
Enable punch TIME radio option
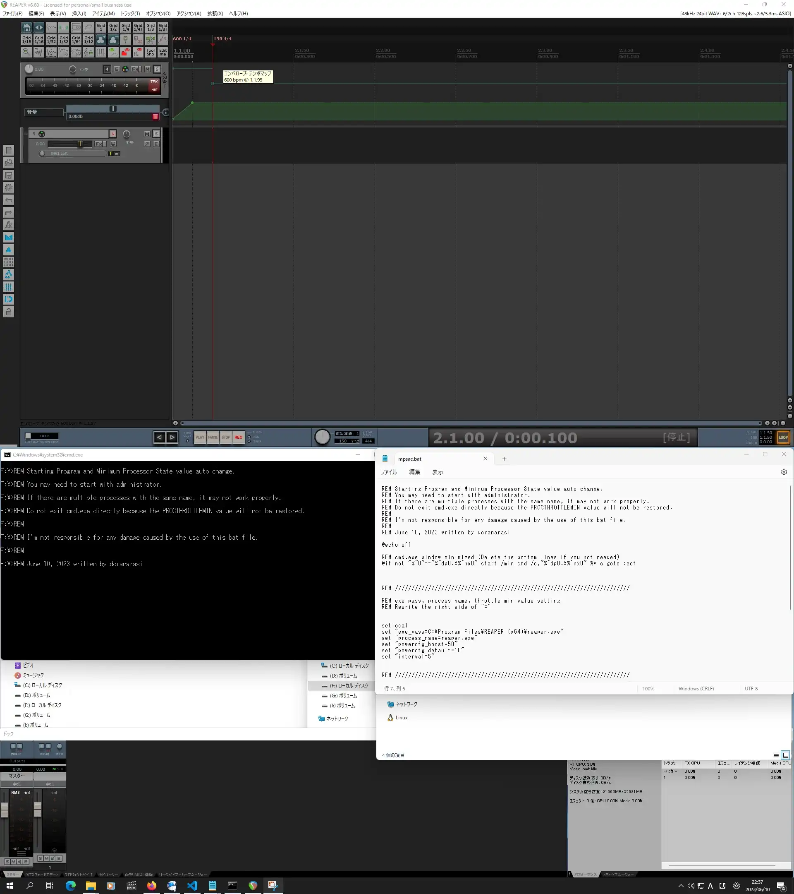249,437
